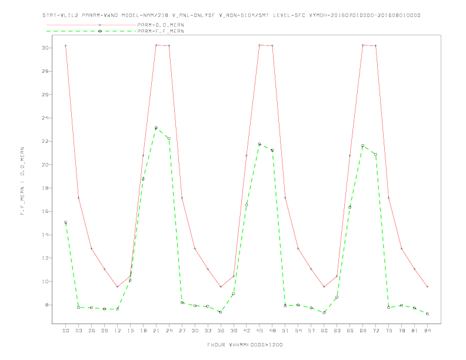Viewport: 466px width, 360px height.
Task: Click the x-axis hour label 60
Action: click(324, 331)
